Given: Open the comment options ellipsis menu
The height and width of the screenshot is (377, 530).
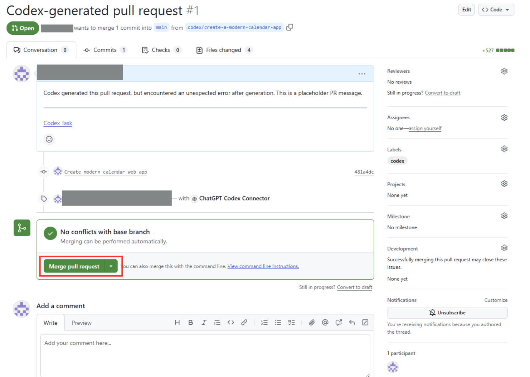Looking at the screenshot, I should (x=362, y=74).
